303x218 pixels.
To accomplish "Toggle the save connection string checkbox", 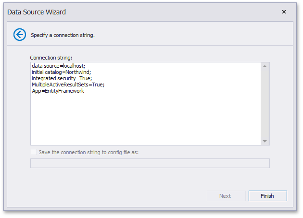I will pyautogui.click(x=34, y=152).
